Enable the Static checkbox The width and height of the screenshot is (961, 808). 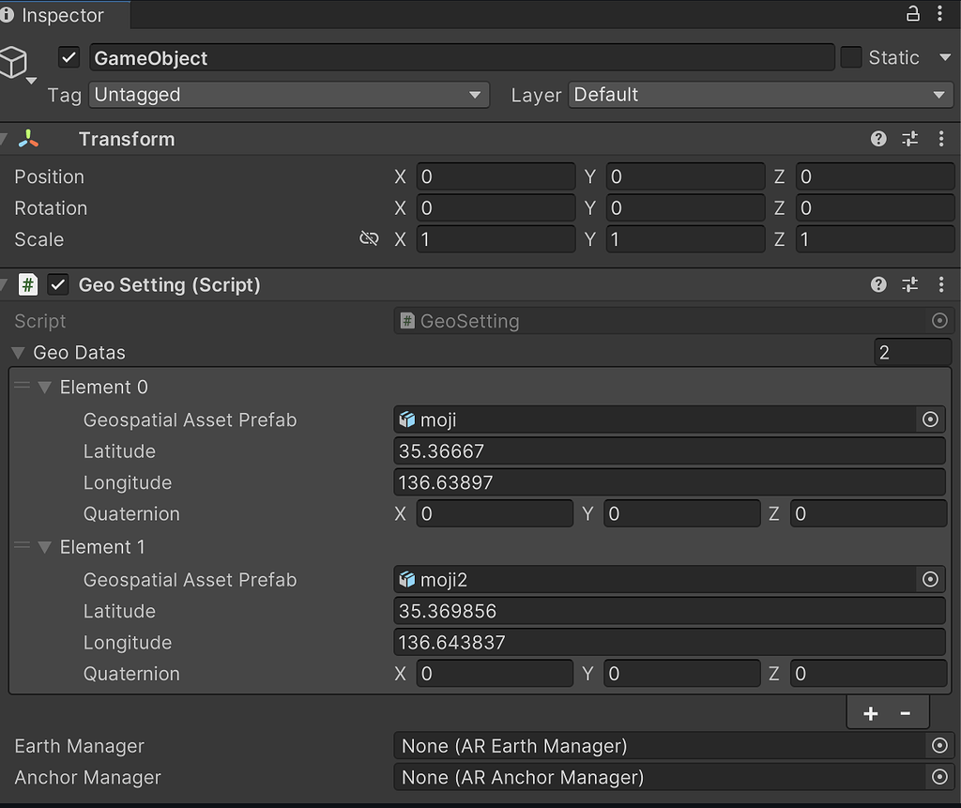pos(851,58)
